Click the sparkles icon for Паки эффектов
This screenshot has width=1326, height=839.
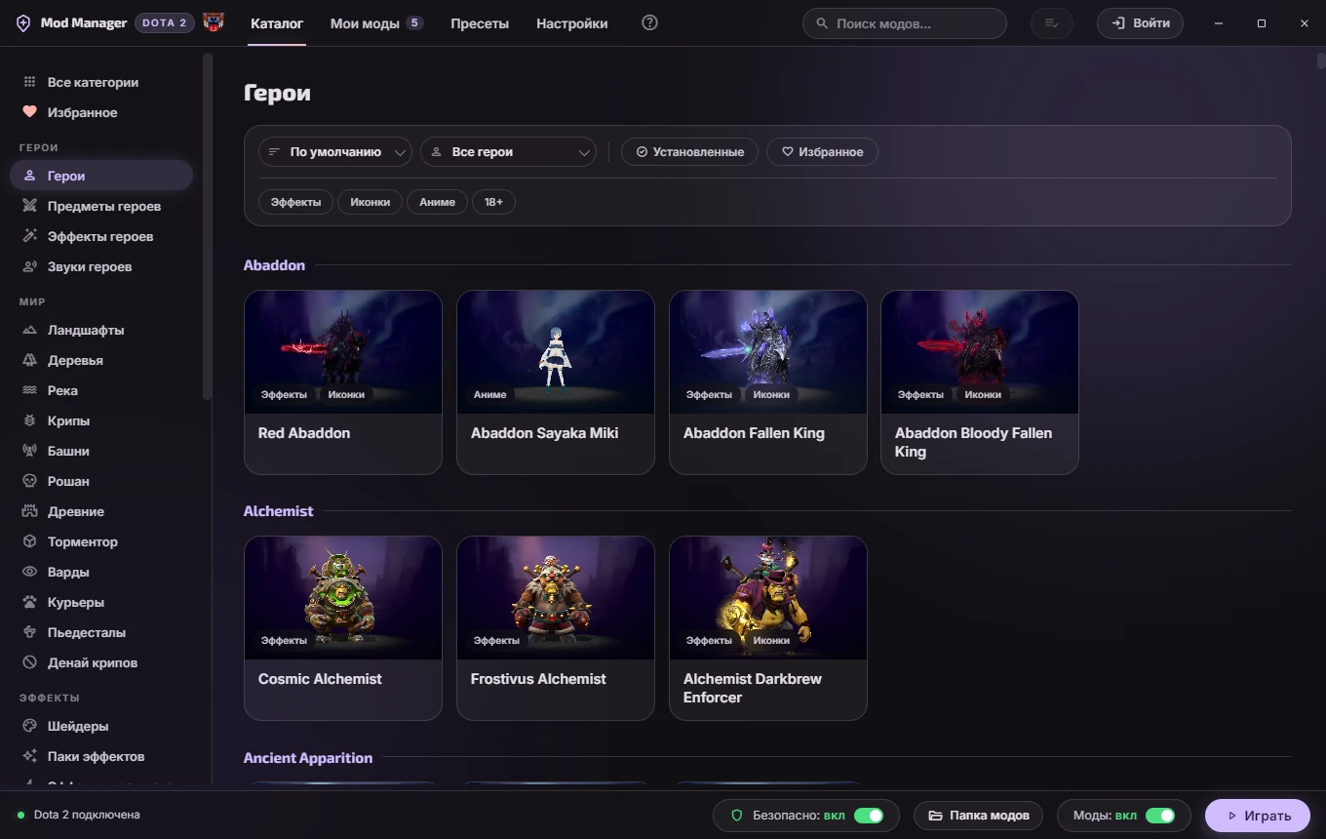pyautogui.click(x=29, y=757)
